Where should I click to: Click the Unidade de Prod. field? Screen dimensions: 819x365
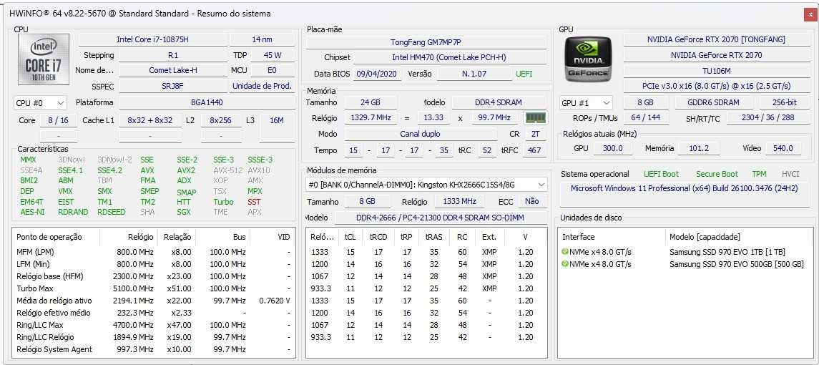coord(263,87)
